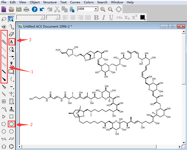
Task: Pick the Wedged Bond tool
Action: (x=4, y=79)
